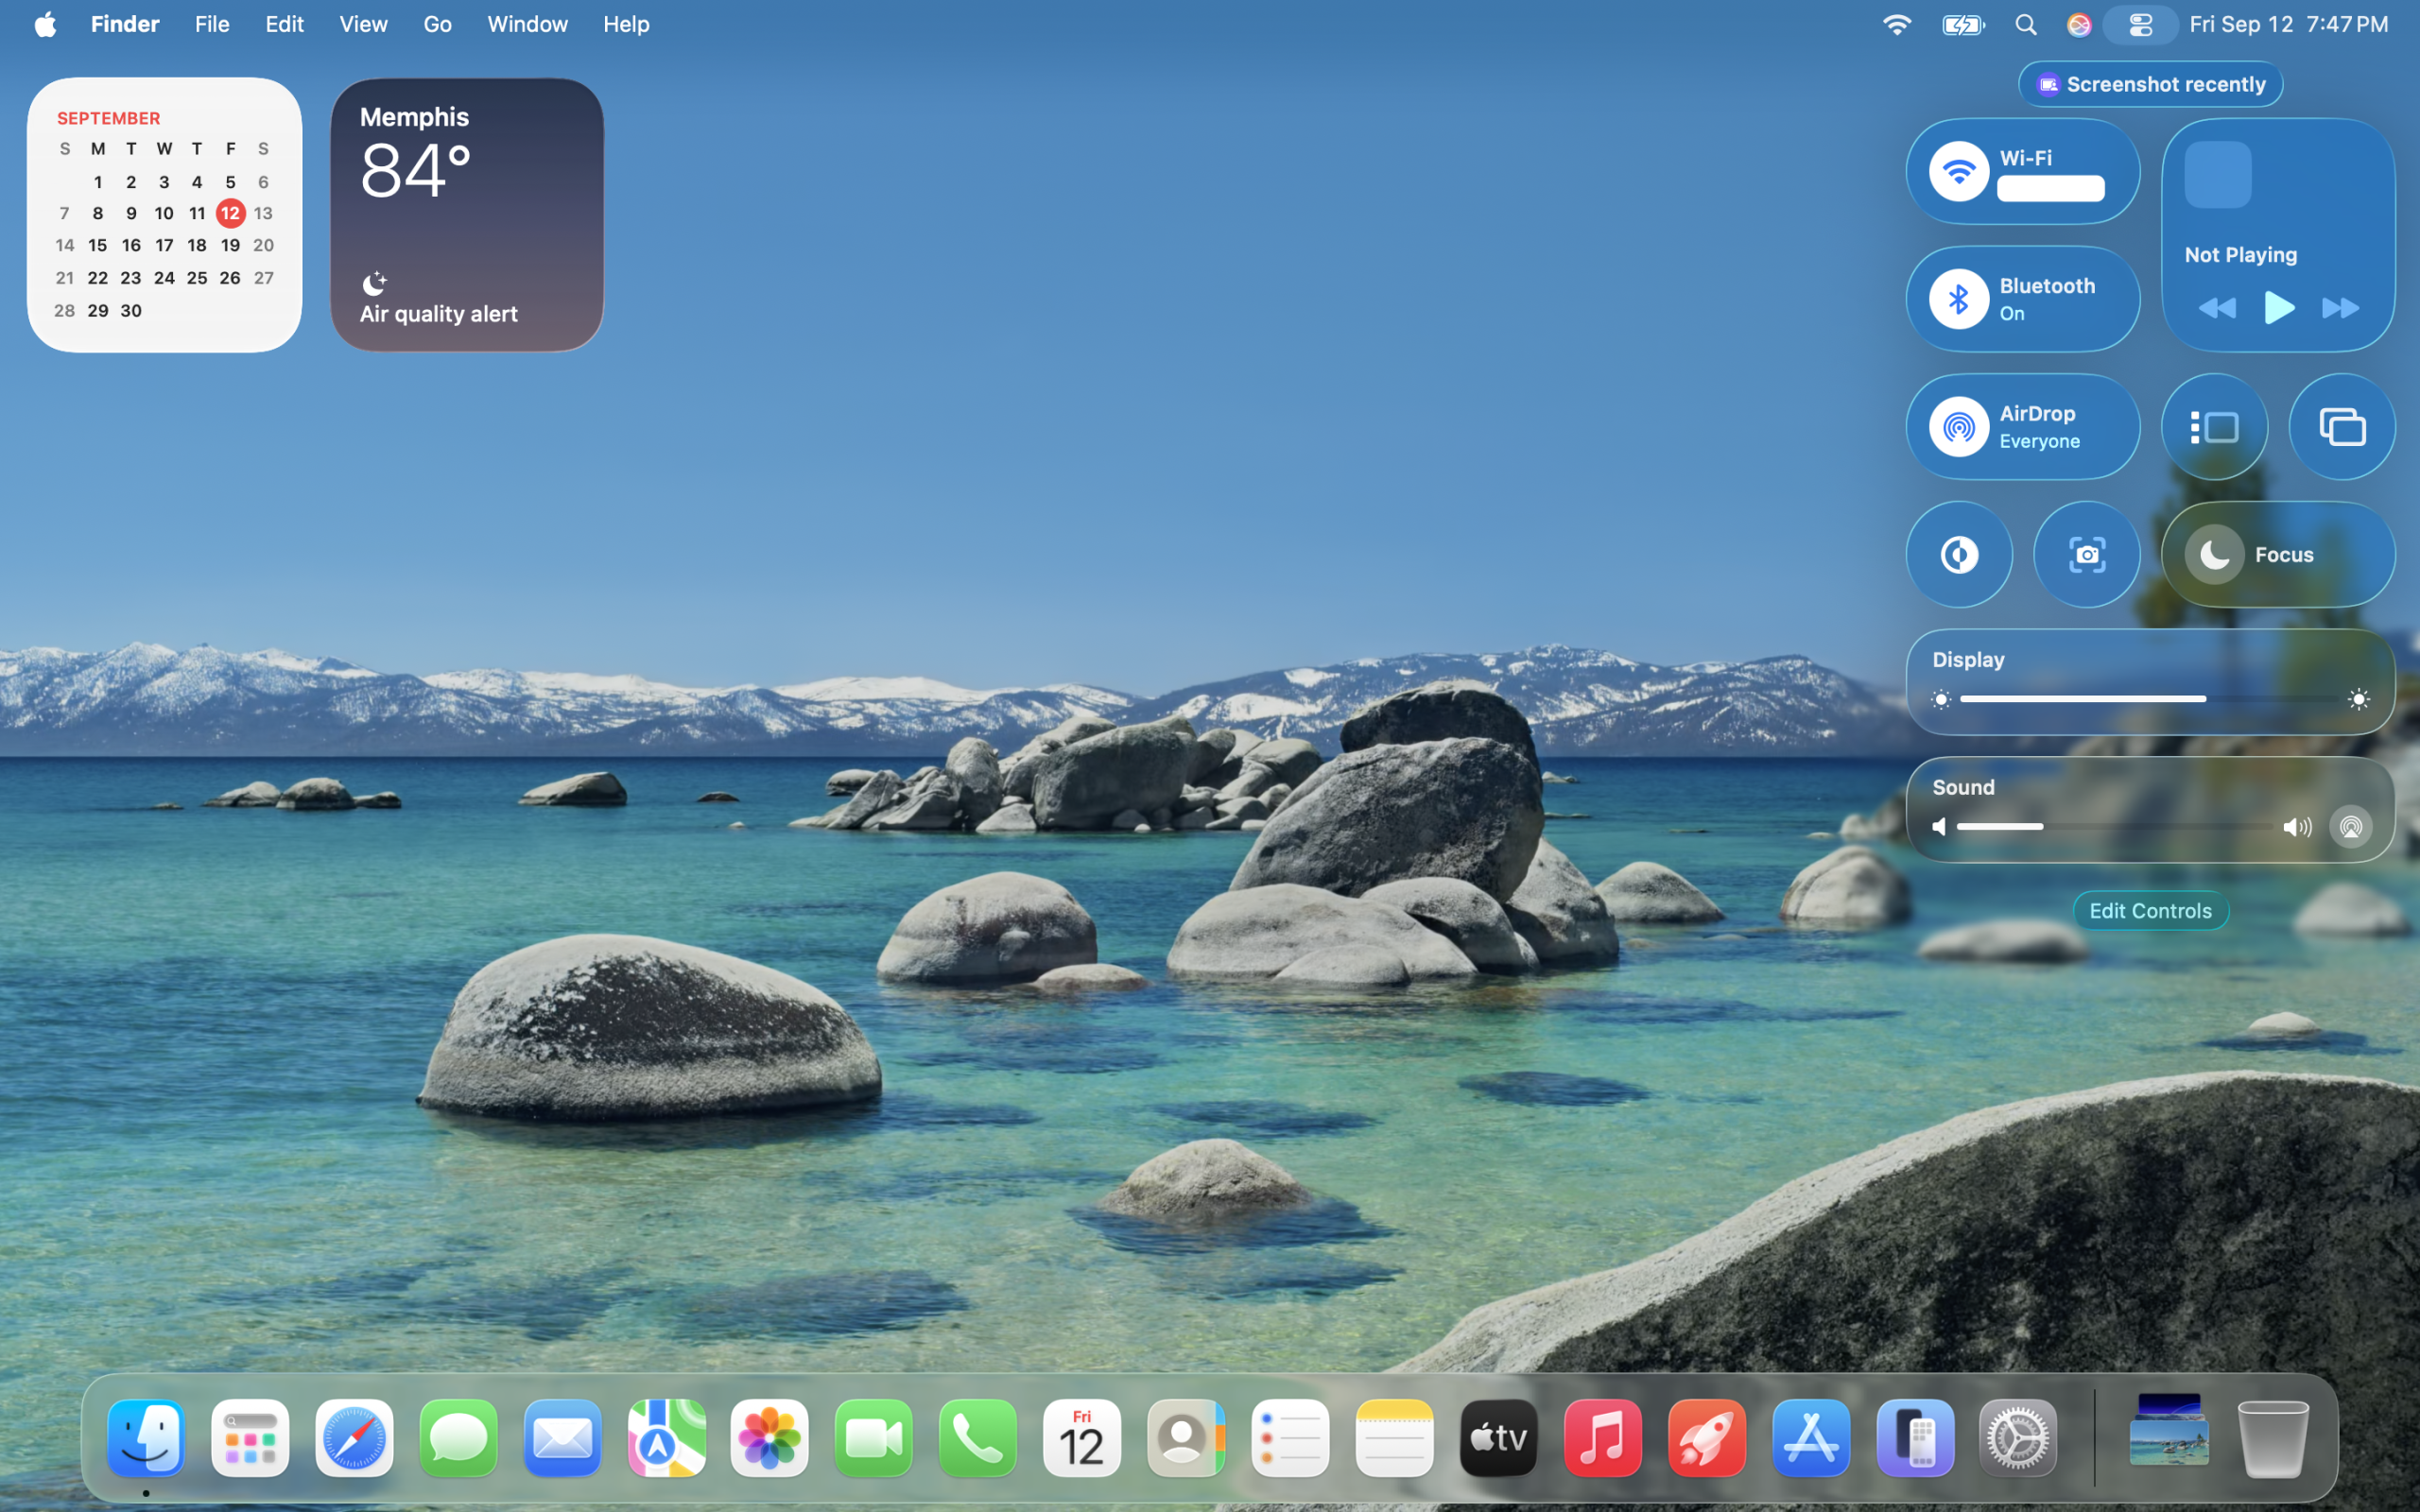Open Safari from the Dock
The width and height of the screenshot is (2420, 1512).
pyautogui.click(x=354, y=1438)
